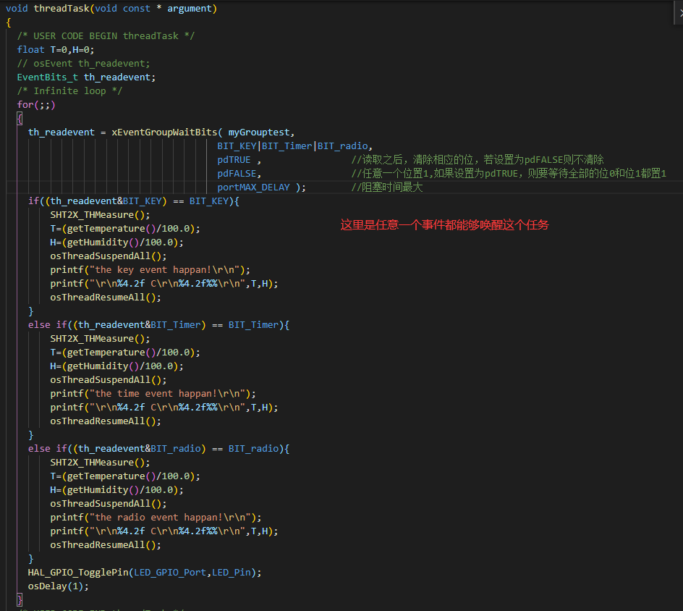
Task: Click the 'USER CODE BEGIN threadTask' comment
Action: point(106,35)
